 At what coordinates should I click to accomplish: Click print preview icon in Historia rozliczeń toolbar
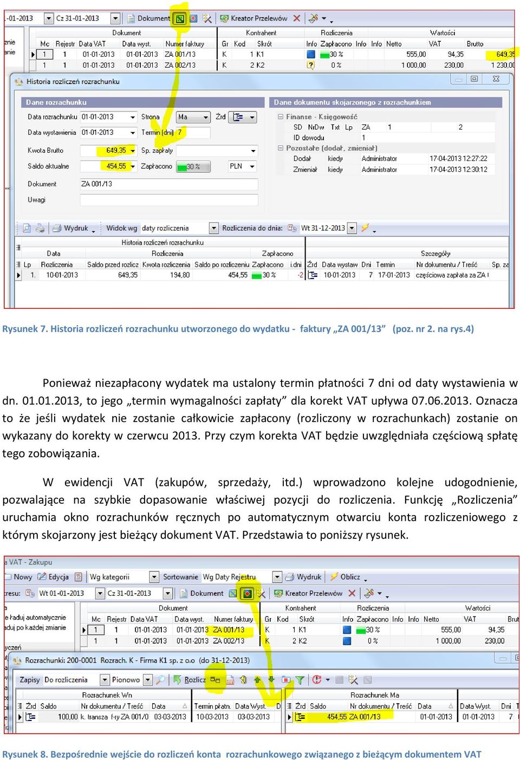click(x=26, y=228)
